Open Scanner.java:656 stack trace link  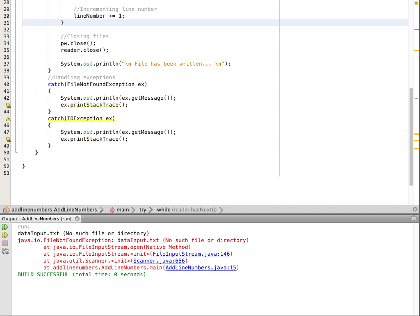point(159,261)
